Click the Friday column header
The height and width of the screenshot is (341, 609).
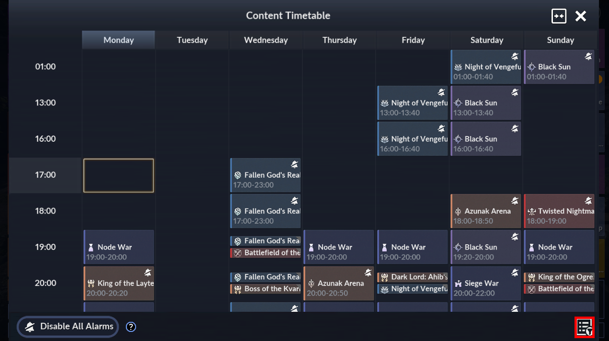[413, 40]
